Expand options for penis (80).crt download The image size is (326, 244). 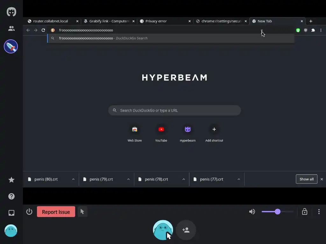pyautogui.click(x=73, y=179)
